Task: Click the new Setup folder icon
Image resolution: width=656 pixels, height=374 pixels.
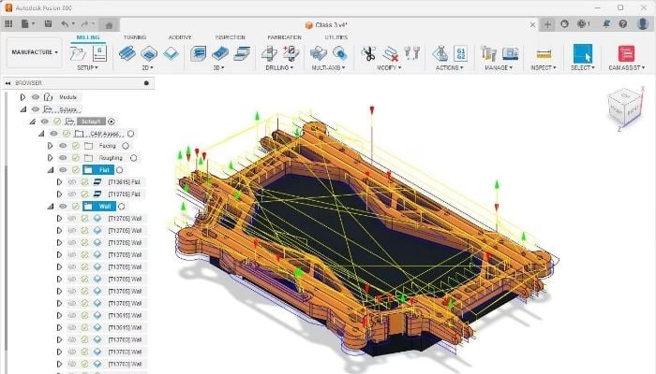Action: pyautogui.click(x=80, y=53)
